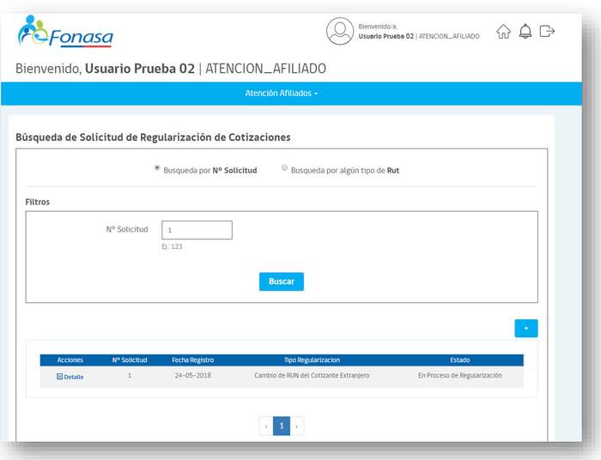This screenshot has width=601, height=460.
Task: Go to previous results page arrow
Action: 266,426
